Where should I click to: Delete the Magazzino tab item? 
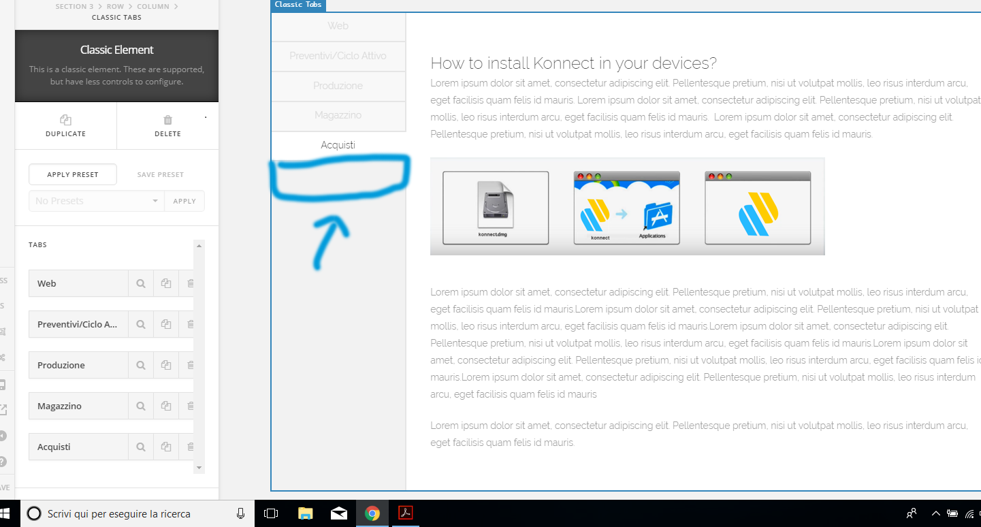click(190, 406)
